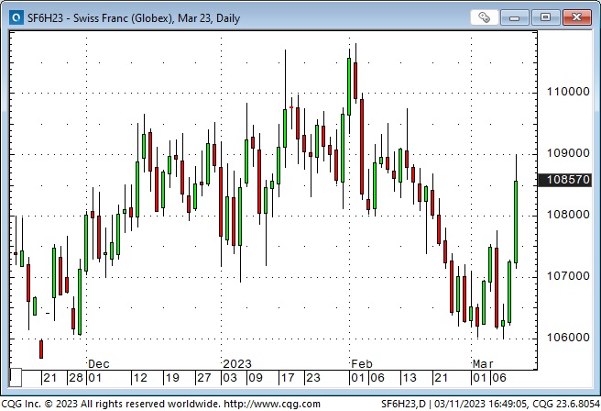This screenshot has height=411, width=601.
Task: Click the CQG app icon in title bar
Action: tap(16, 17)
